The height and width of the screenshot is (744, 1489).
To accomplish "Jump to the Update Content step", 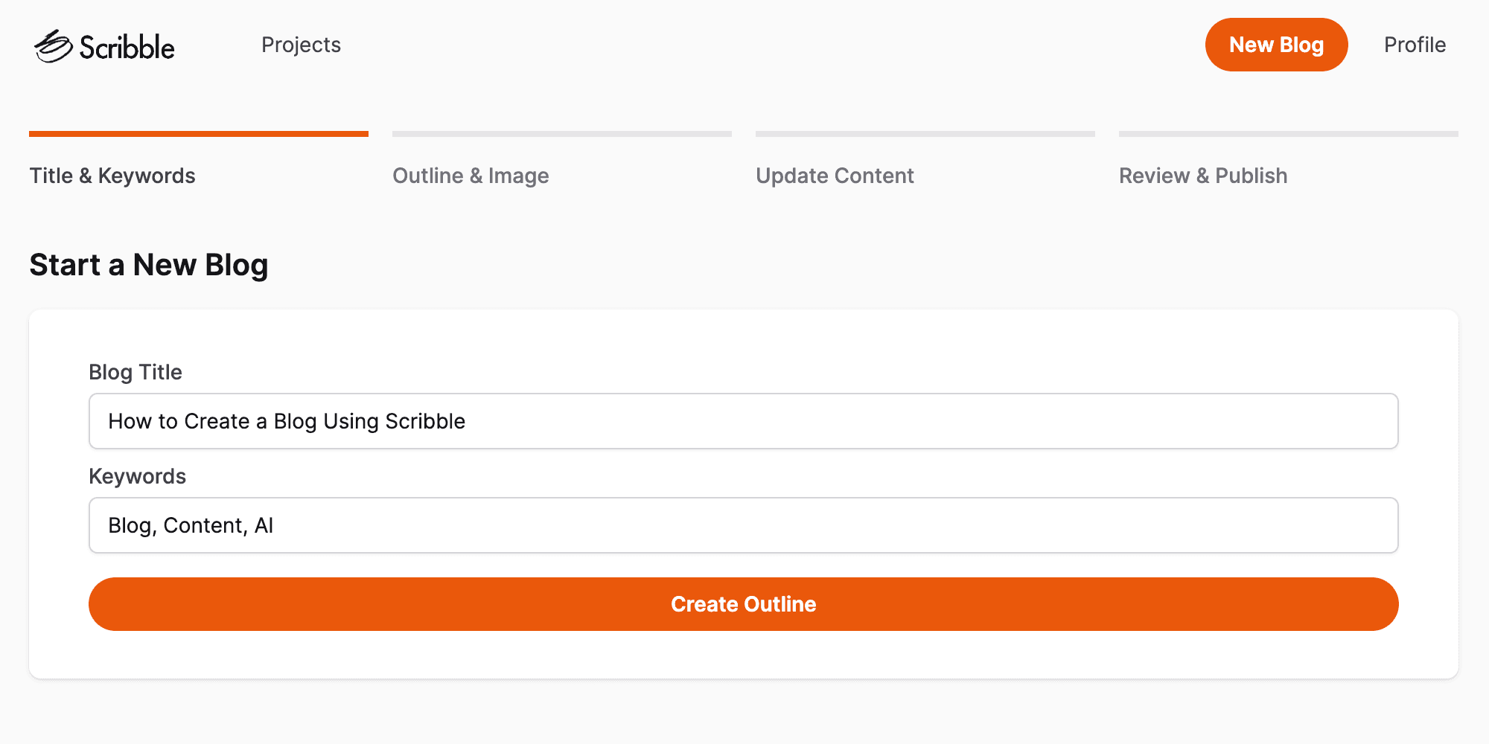I will tap(835, 176).
